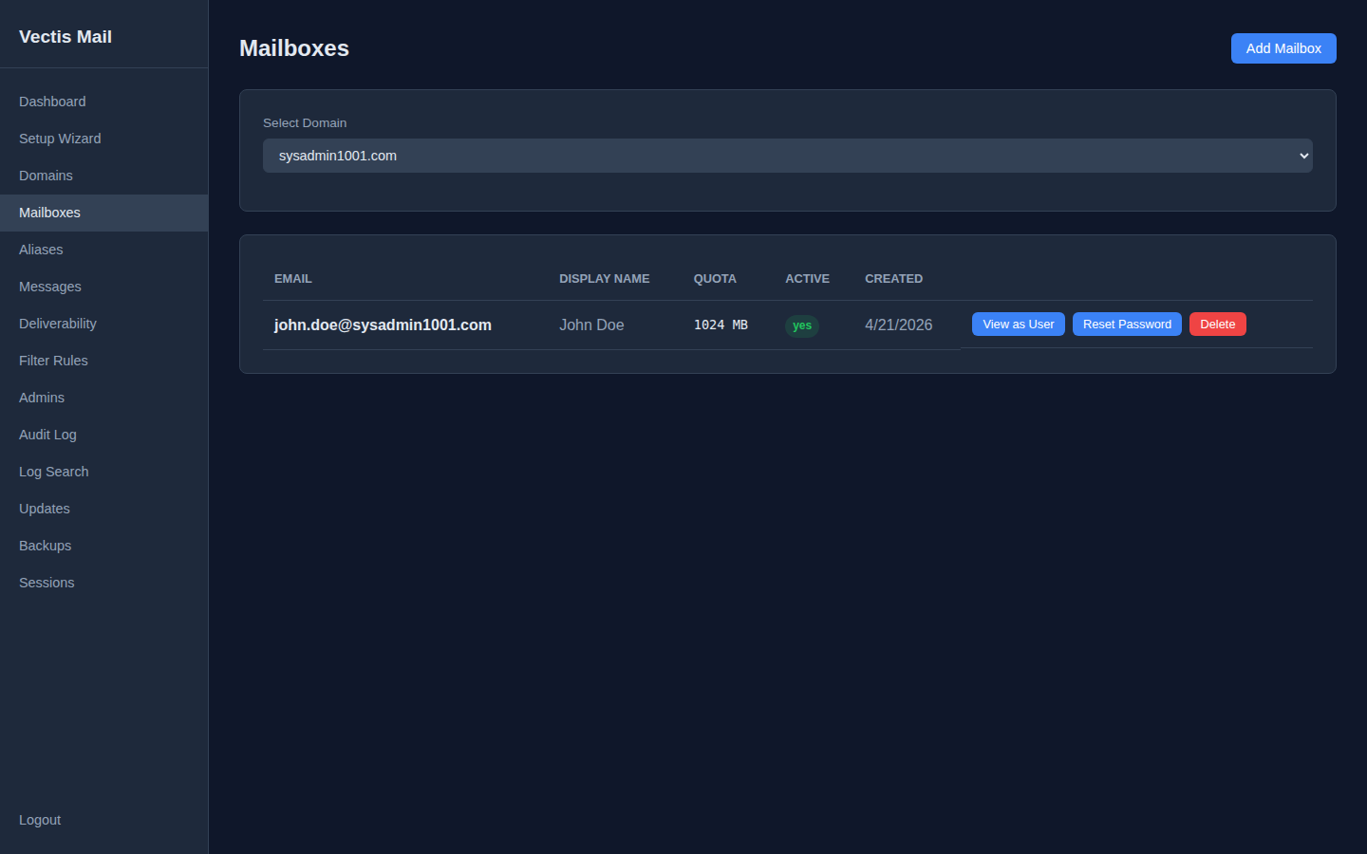Open Dashboard in the sidebar

[103, 102]
